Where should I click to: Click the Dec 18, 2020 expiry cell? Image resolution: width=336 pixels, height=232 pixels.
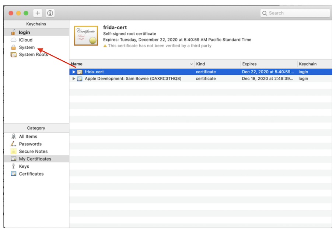[x=267, y=79]
